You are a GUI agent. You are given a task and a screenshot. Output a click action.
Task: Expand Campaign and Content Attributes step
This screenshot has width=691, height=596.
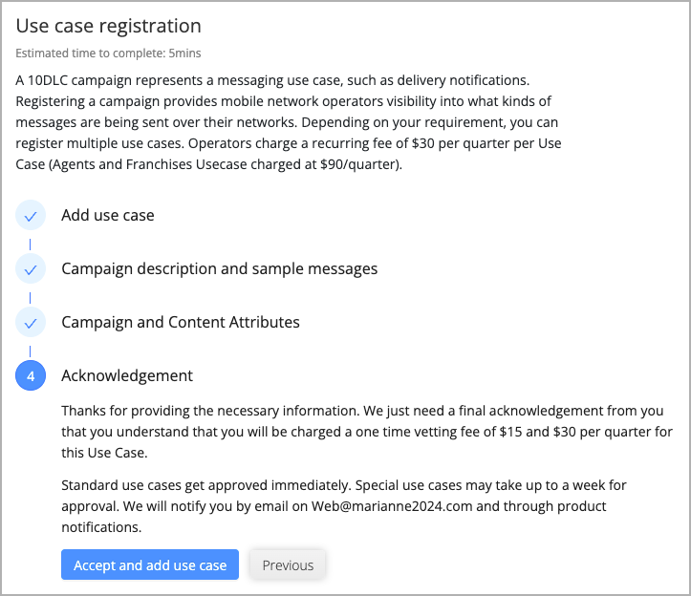coord(181,323)
